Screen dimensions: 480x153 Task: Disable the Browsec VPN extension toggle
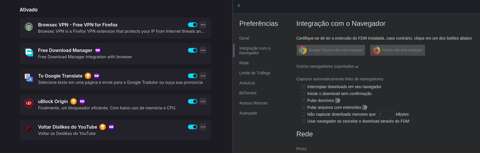tap(192, 25)
